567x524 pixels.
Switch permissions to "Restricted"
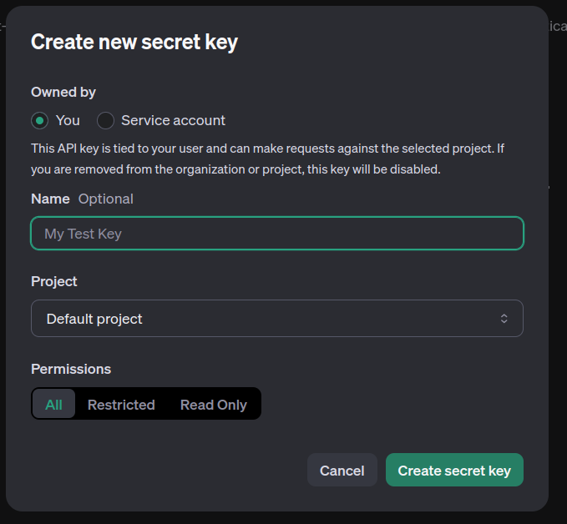(x=121, y=405)
